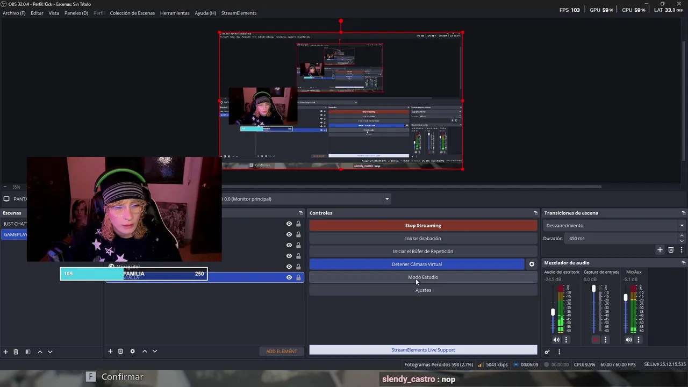The height and width of the screenshot is (387, 688).
Task: Decrease Duración with down arrow
Action: (x=682, y=241)
